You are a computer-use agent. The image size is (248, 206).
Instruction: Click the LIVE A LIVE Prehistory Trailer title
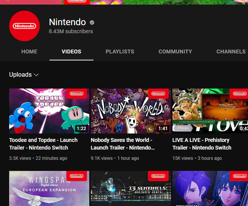tap(202, 144)
